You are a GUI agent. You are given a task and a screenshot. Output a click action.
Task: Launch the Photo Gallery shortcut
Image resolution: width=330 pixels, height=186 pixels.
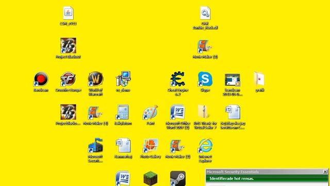(151, 146)
